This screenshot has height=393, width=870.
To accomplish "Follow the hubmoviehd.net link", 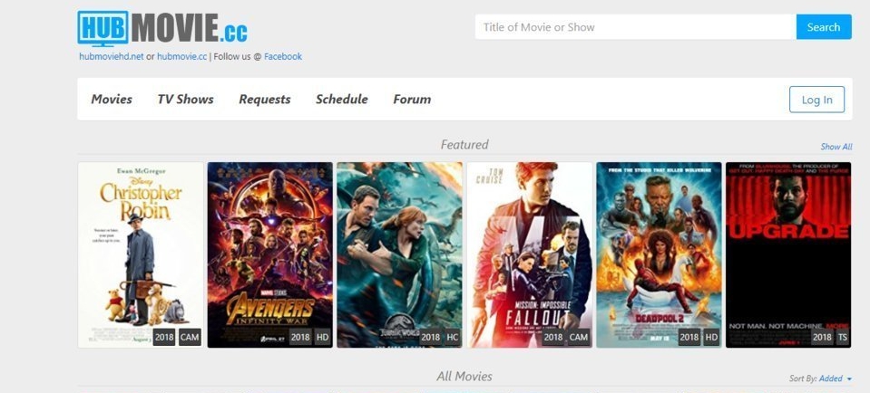I will [112, 56].
